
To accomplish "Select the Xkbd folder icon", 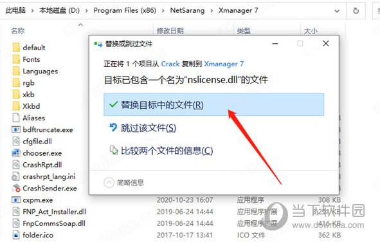I will tap(16, 106).
